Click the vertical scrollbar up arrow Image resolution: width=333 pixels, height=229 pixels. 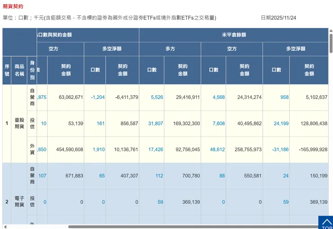pos(331,31)
